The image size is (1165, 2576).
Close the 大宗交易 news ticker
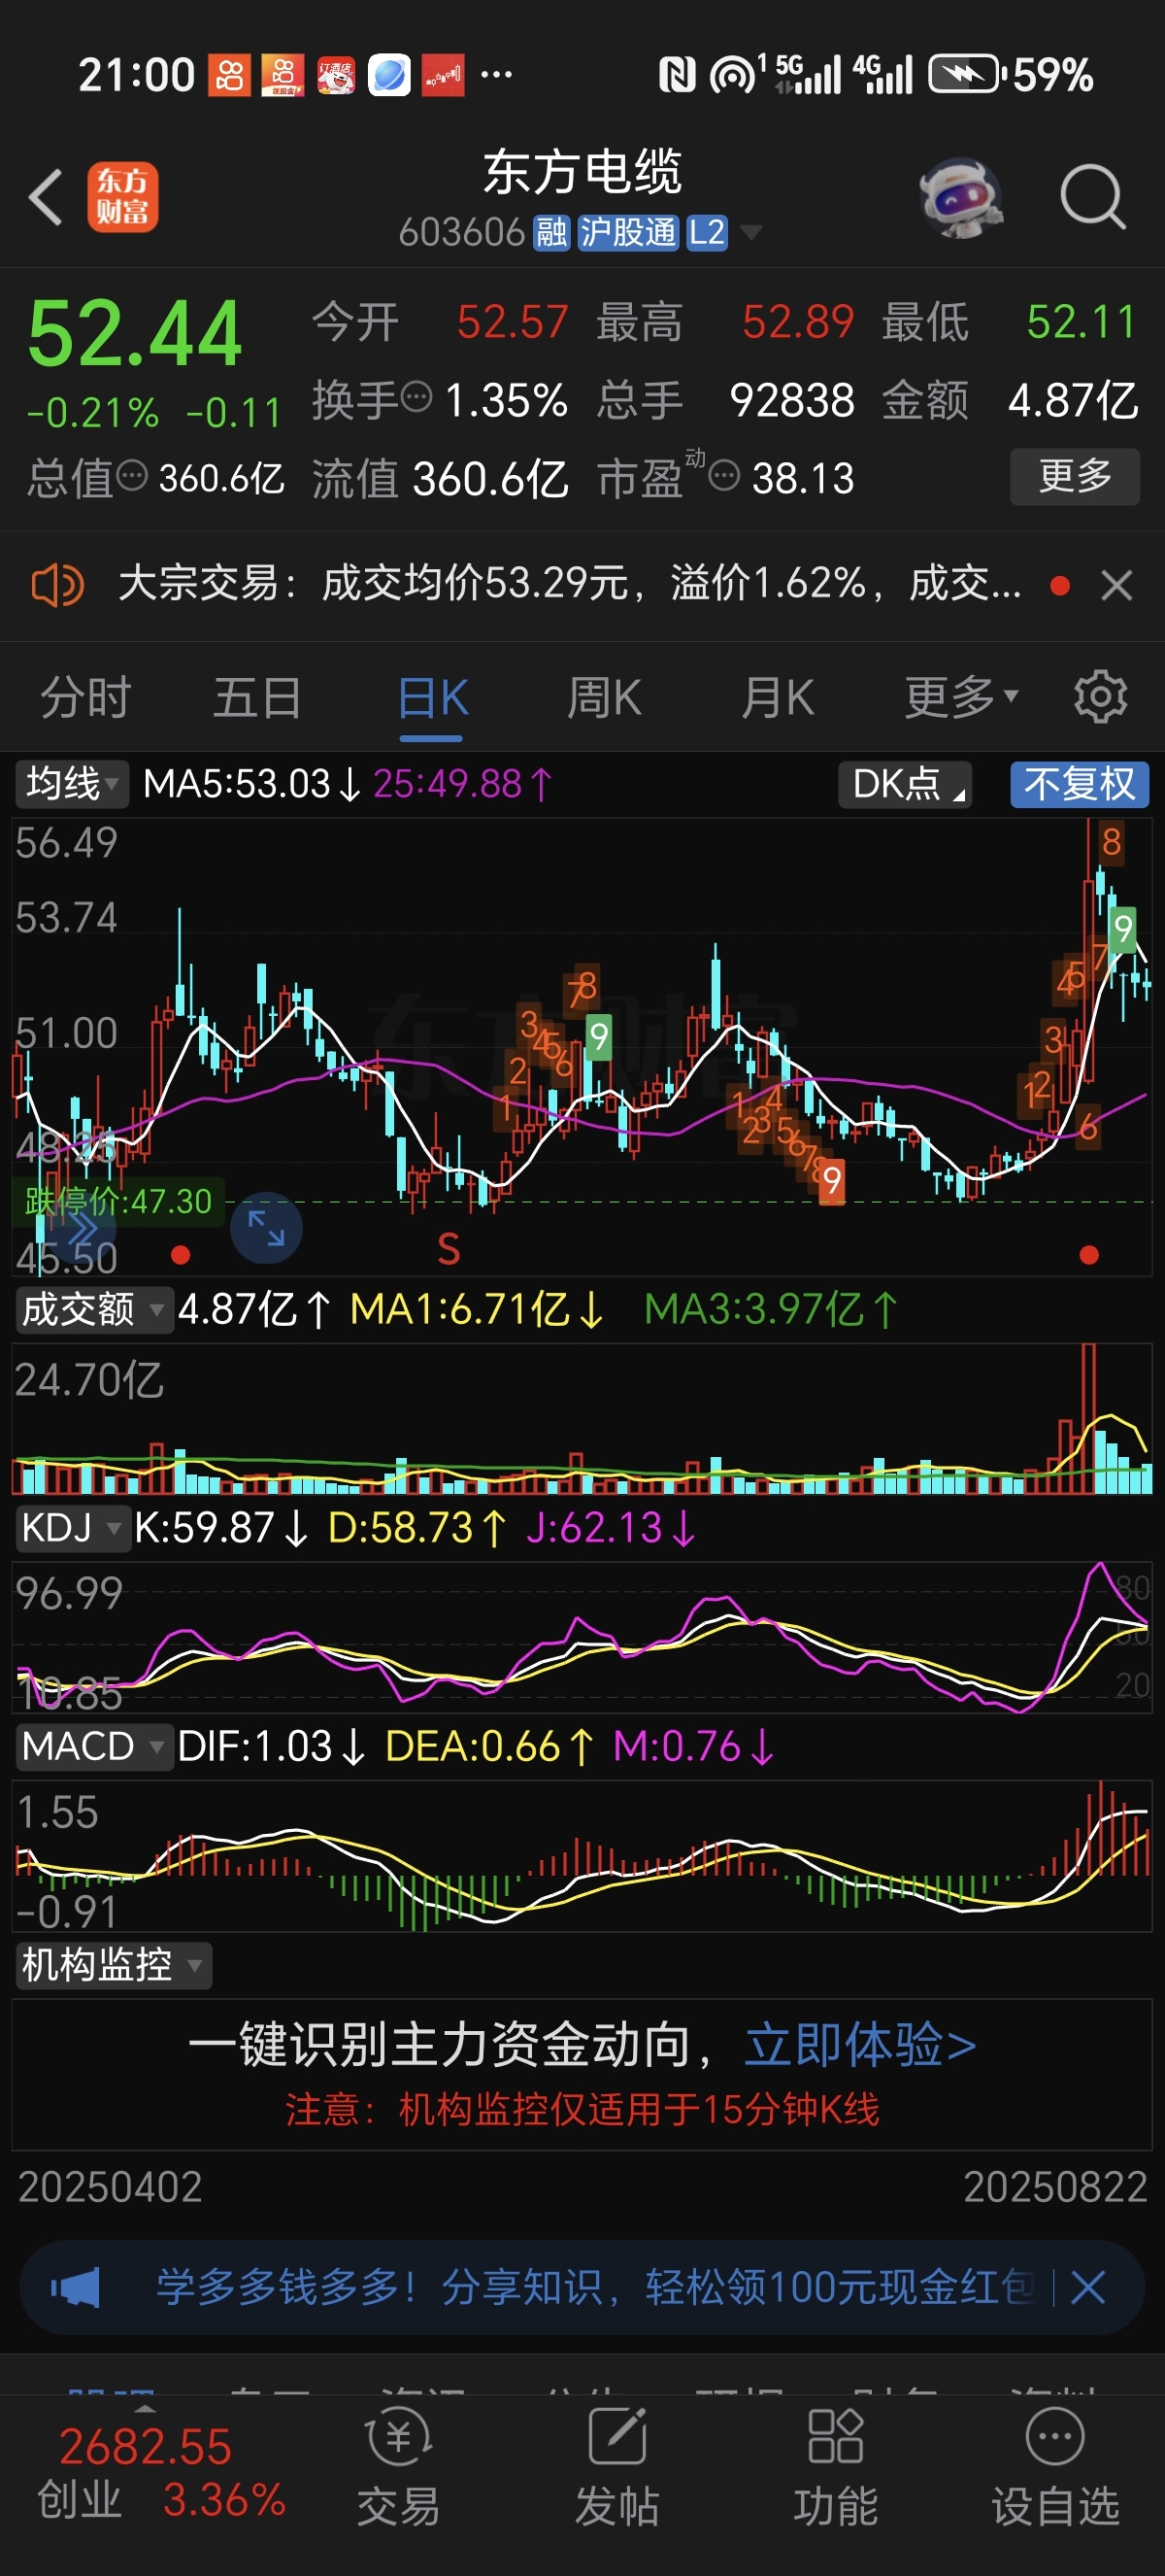click(1116, 585)
